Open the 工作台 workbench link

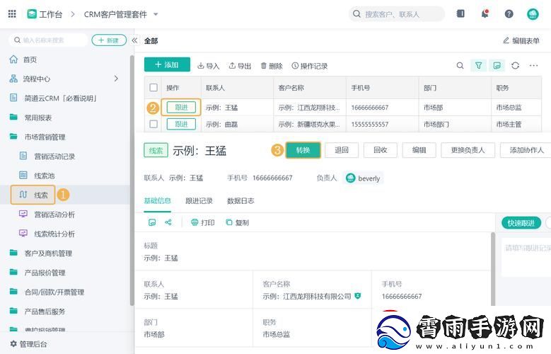[x=45, y=14]
